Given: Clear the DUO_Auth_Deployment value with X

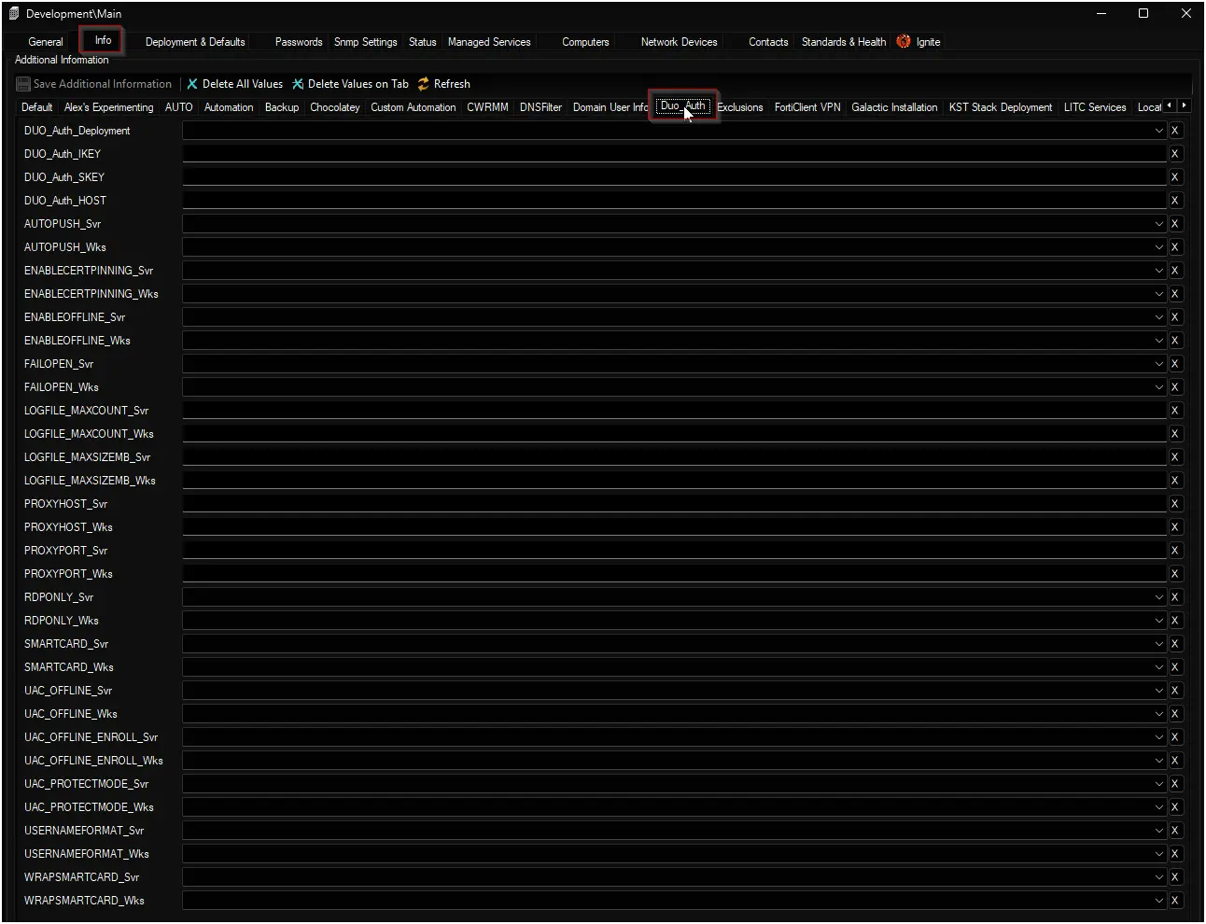Looking at the screenshot, I should pyautogui.click(x=1175, y=131).
